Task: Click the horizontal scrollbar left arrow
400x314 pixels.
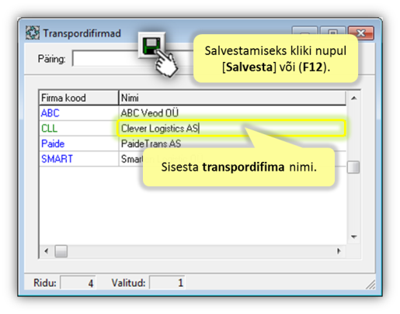Action: click(x=47, y=251)
